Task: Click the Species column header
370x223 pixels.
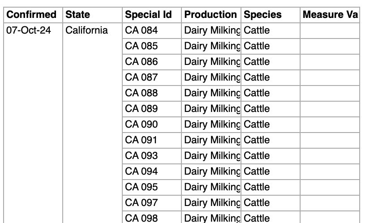Action: [262, 15]
